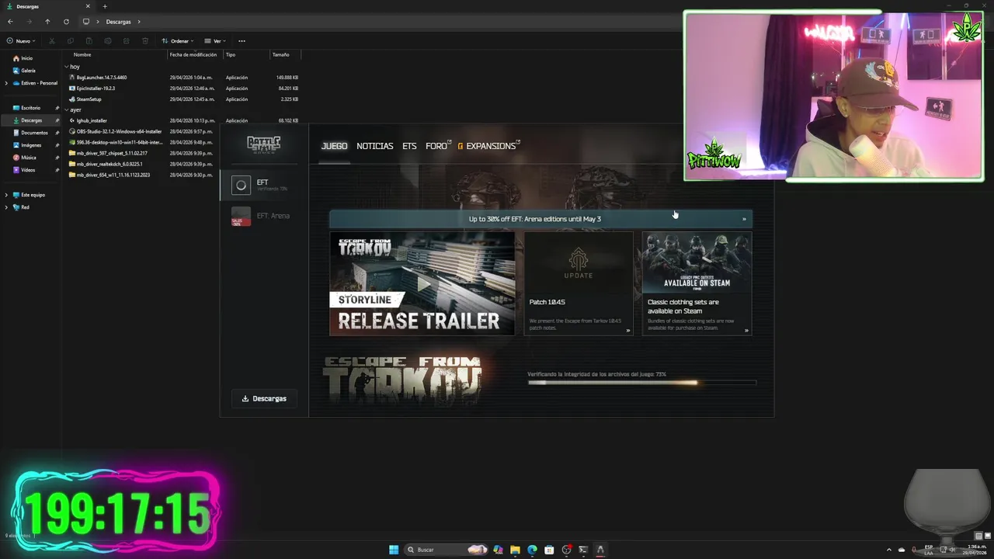
Task: Click the file integrity verification progress bar
Action: [x=641, y=382]
